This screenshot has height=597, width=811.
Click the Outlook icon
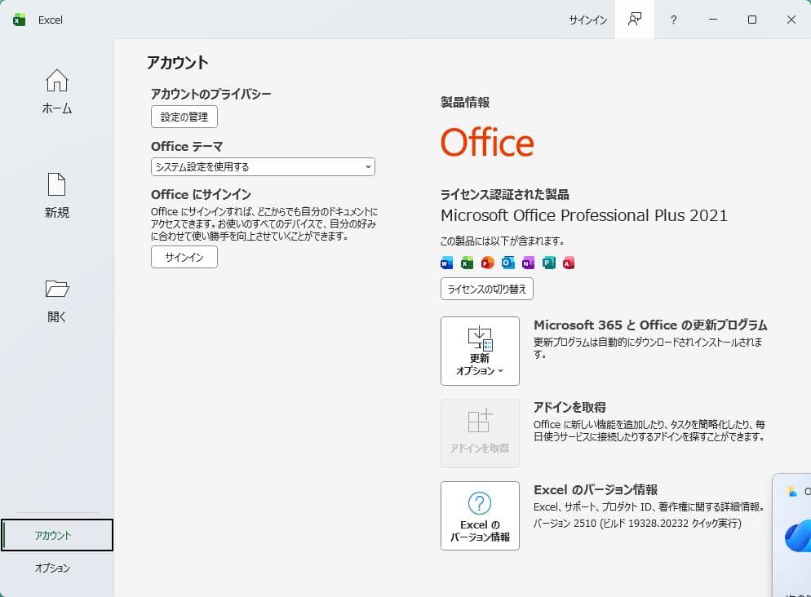(x=507, y=263)
